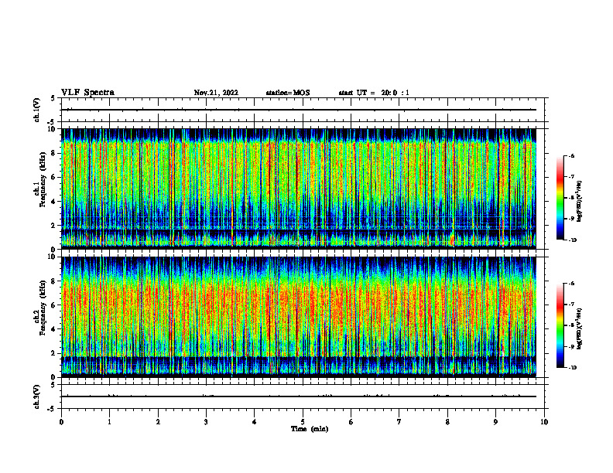Click the "-6" tick on ch.2 color bar
Viewport: 613px width, 473px height.
point(572,284)
